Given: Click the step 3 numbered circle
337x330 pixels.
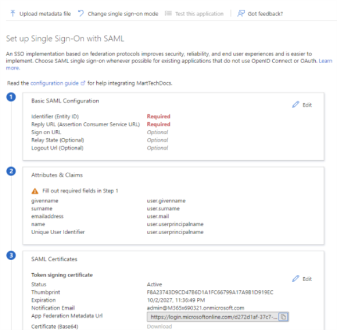Looking at the screenshot, I should point(11,255).
